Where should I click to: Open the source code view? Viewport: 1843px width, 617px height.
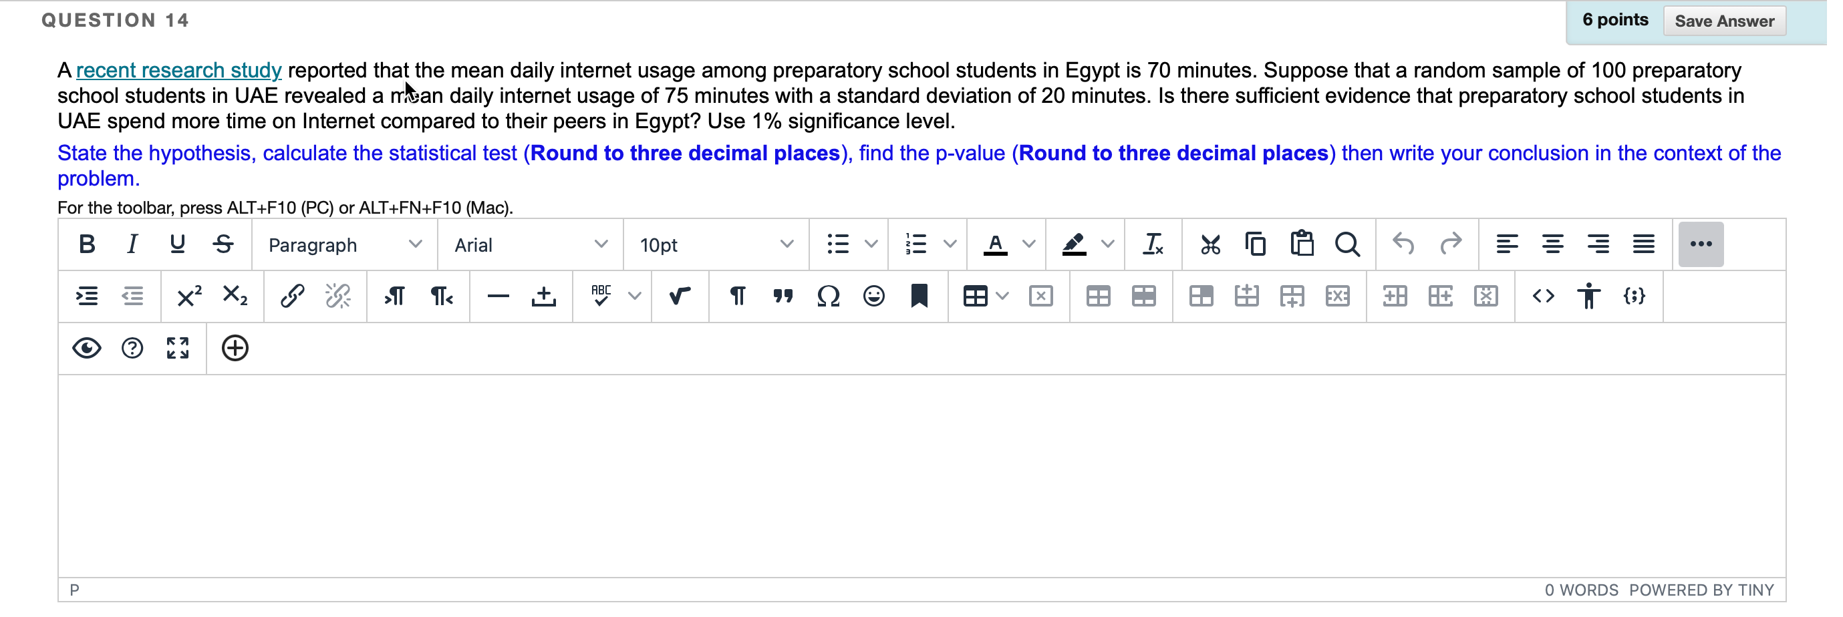pyautogui.click(x=1543, y=296)
